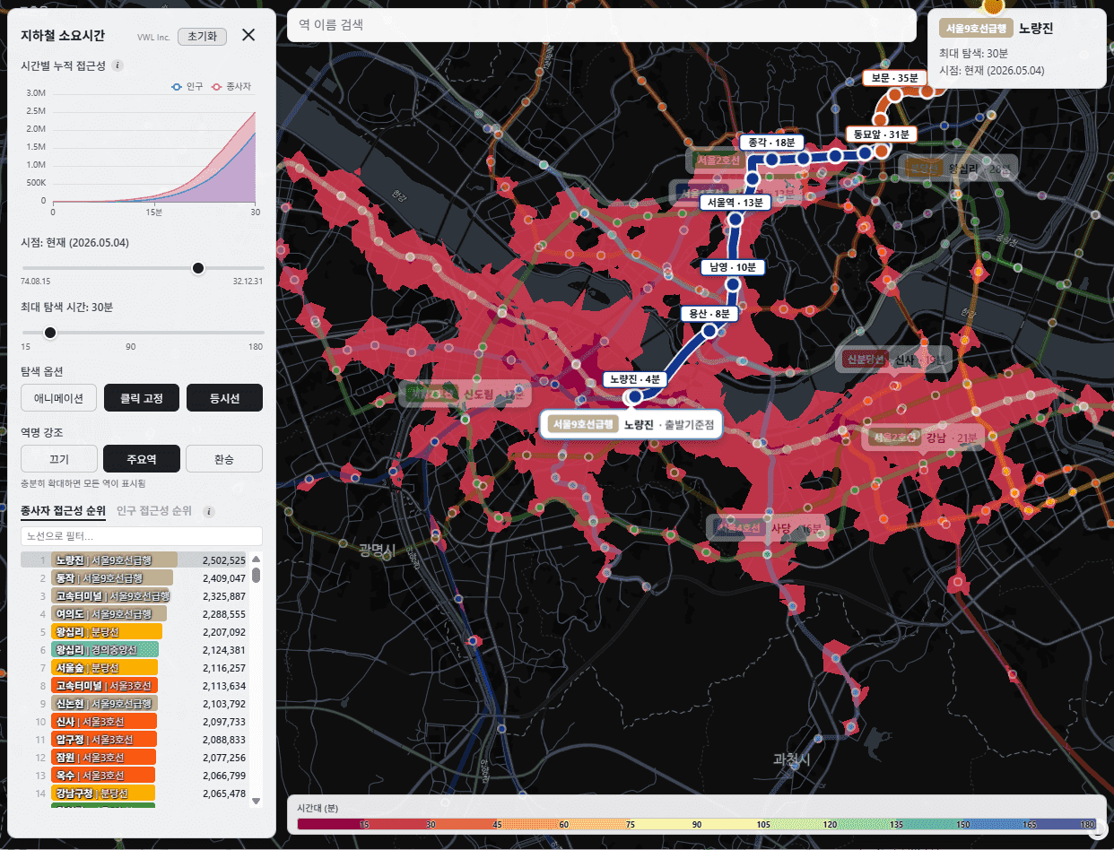Toggle 종사자 series in chart legend
Screen dimensions: 1114x850
pyautogui.click(x=233, y=86)
